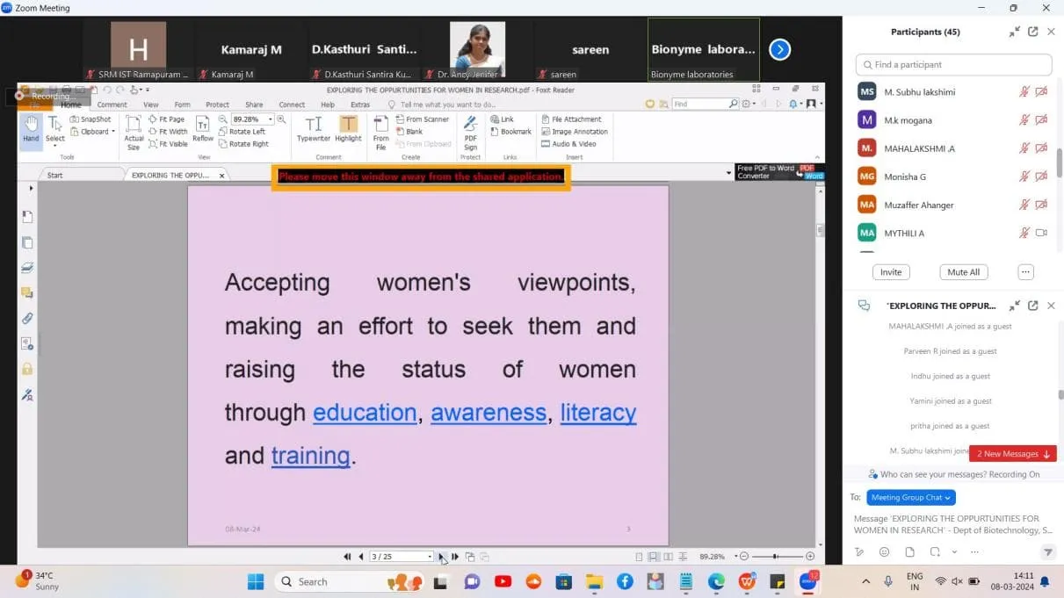The height and width of the screenshot is (598, 1064).
Task: Click the training link in the slide
Action: [311, 456]
